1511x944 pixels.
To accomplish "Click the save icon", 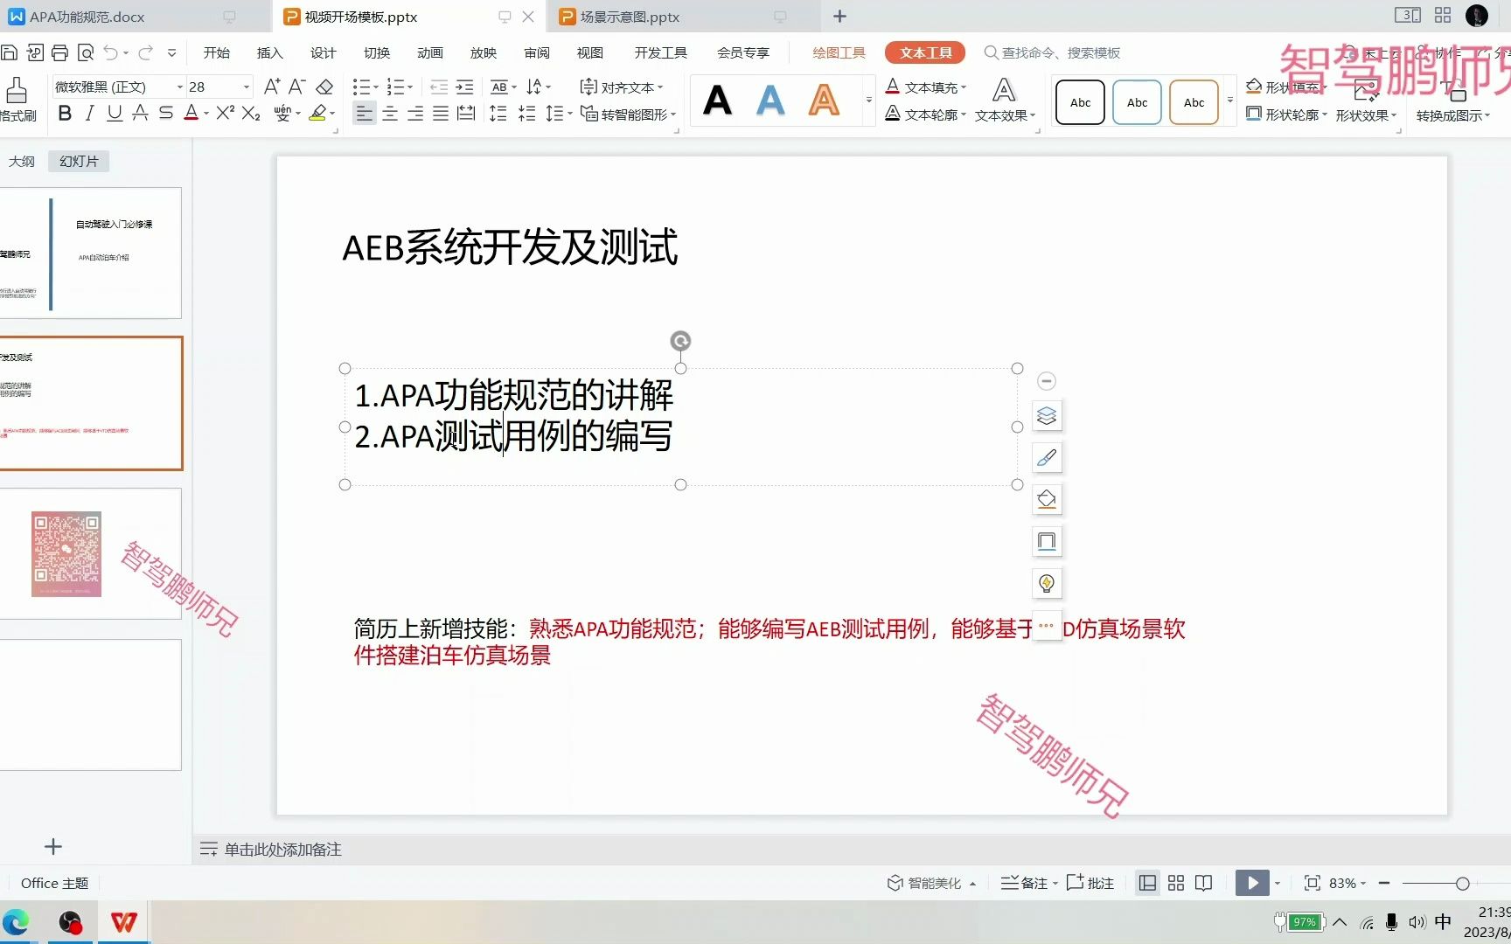I will click(9, 52).
